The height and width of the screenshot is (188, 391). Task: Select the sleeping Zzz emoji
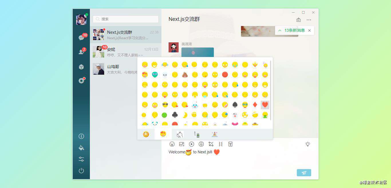tap(265, 65)
